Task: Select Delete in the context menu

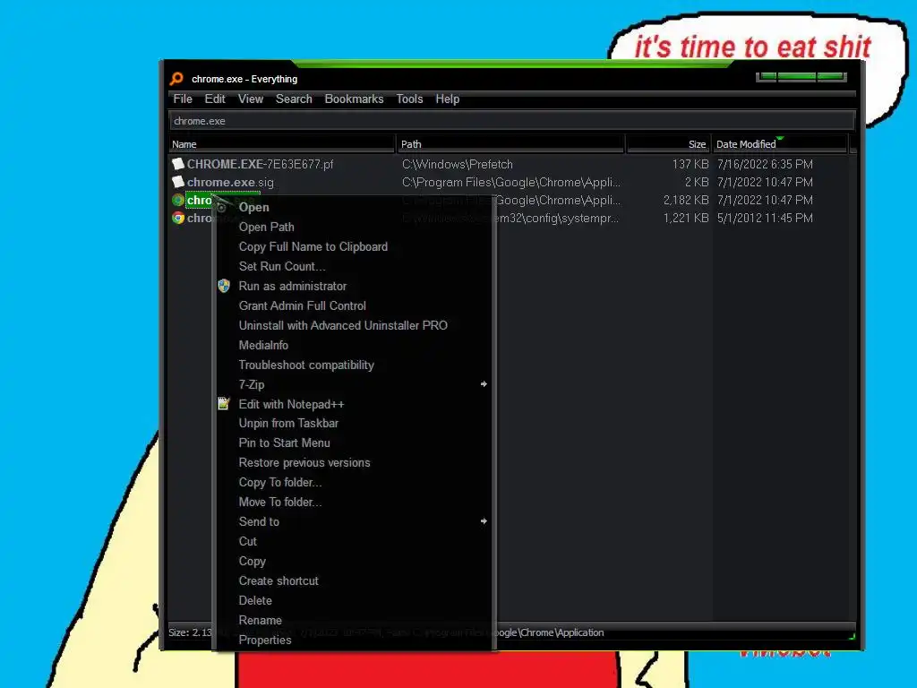Action: pyautogui.click(x=255, y=600)
